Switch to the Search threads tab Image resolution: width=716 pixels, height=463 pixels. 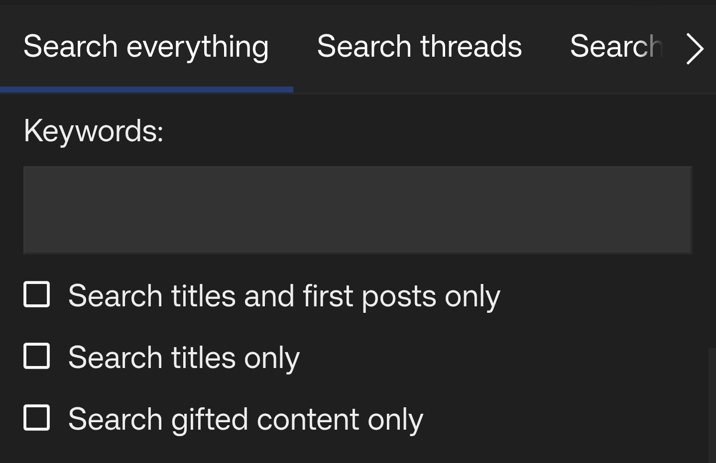419,46
